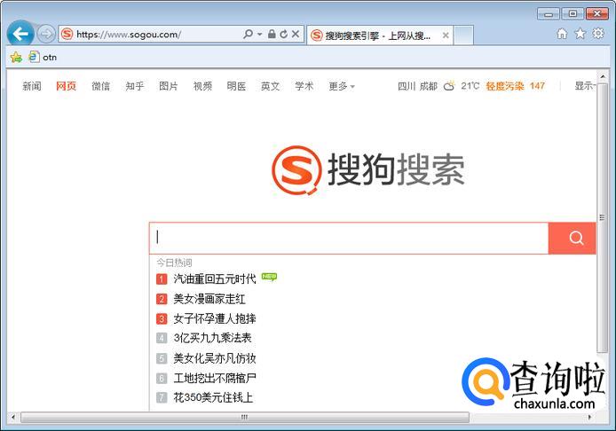Open the blank new tab button
The image size is (616, 431).
pyautogui.click(x=463, y=35)
